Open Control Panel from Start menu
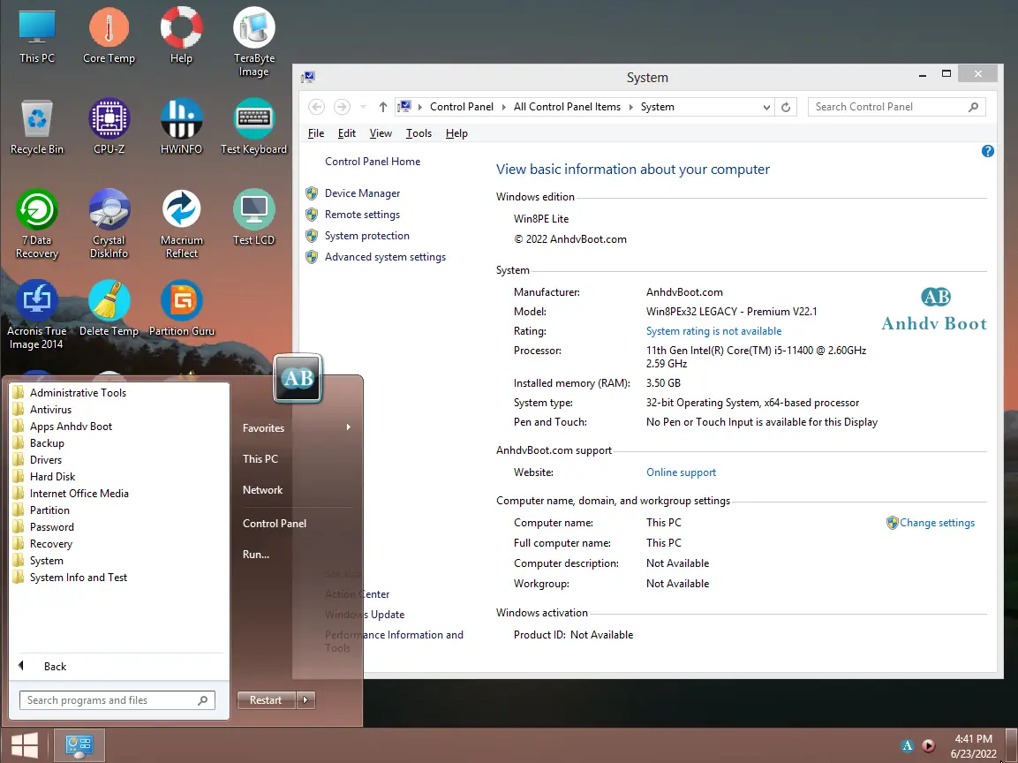1018x763 pixels. (275, 524)
